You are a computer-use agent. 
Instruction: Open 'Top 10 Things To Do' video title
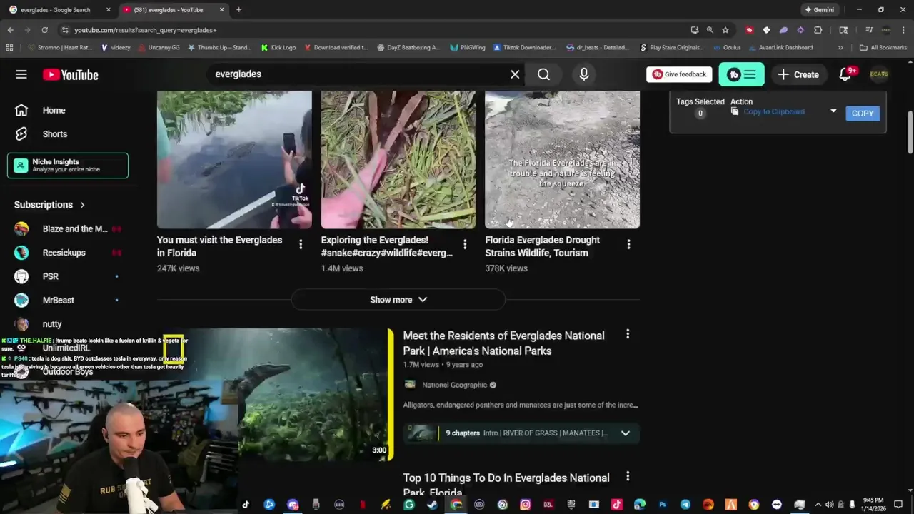[506, 485]
